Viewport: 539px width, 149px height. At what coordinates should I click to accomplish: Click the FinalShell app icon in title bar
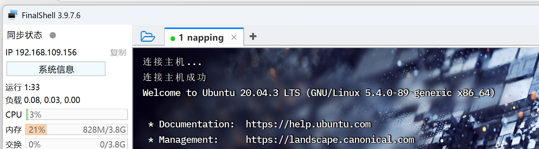13,15
